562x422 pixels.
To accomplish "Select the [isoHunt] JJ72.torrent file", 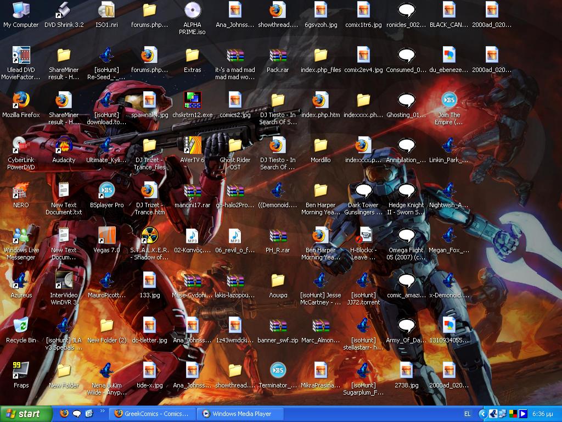I will click(x=363, y=289).
